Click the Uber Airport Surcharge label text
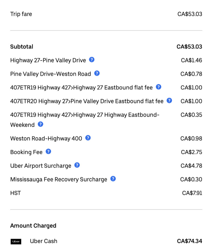Screen dimensions: 215x252 (41, 166)
